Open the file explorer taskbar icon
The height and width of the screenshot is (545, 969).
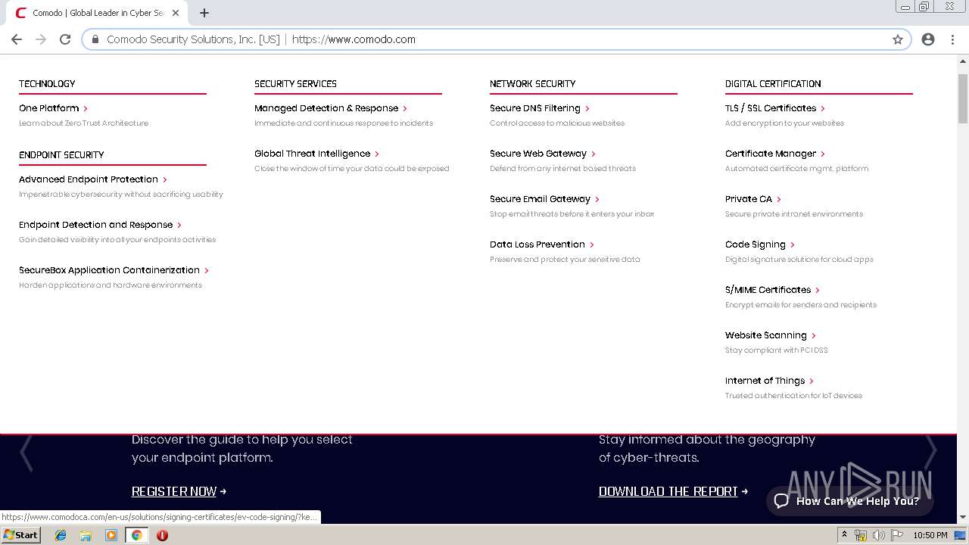86,535
